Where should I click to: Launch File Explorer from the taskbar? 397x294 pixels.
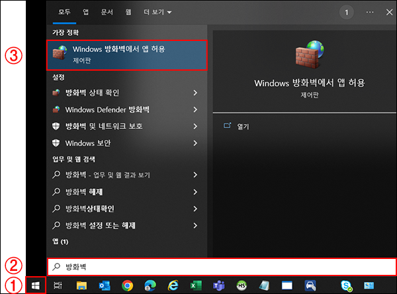click(x=81, y=285)
